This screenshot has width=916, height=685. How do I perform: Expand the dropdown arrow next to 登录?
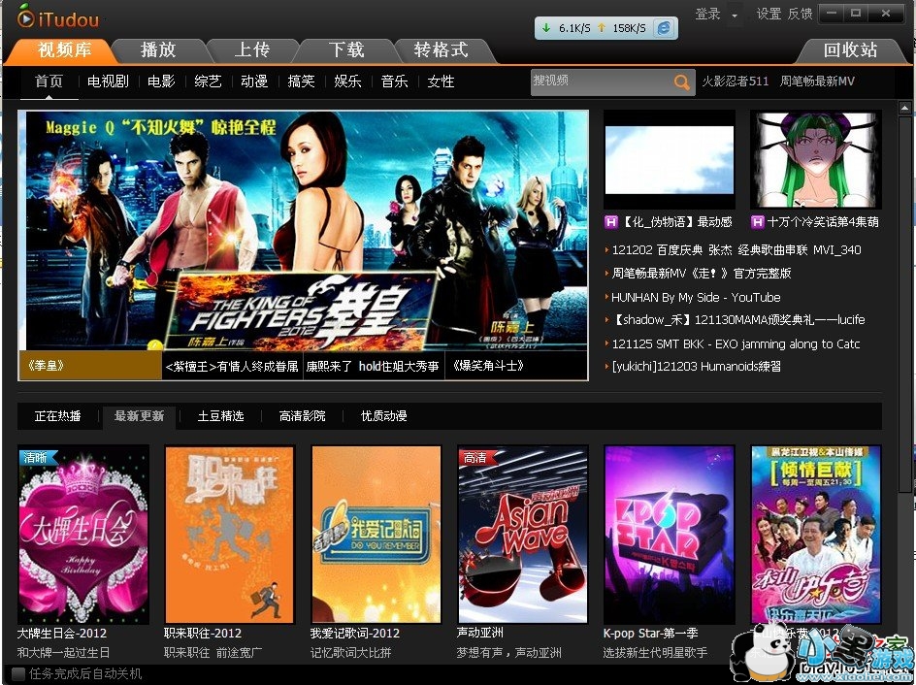735,16
